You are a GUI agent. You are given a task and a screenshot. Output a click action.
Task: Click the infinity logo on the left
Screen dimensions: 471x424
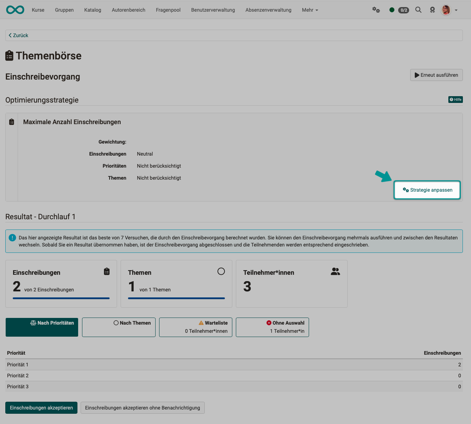(x=15, y=10)
